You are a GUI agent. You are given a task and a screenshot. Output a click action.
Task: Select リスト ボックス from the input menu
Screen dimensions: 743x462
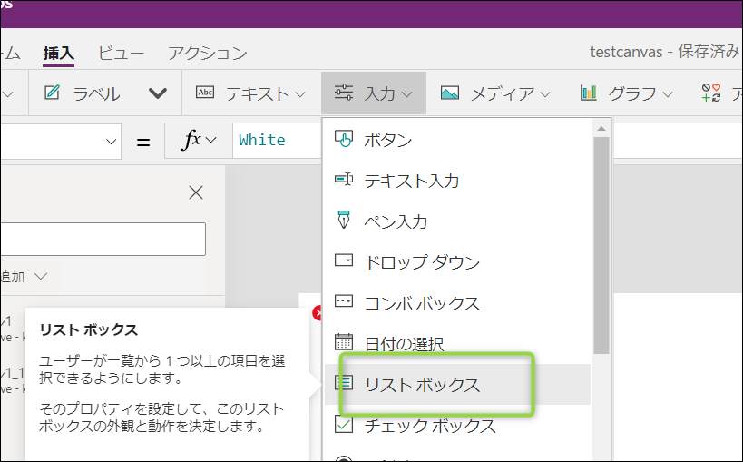pyautogui.click(x=458, y=384)
